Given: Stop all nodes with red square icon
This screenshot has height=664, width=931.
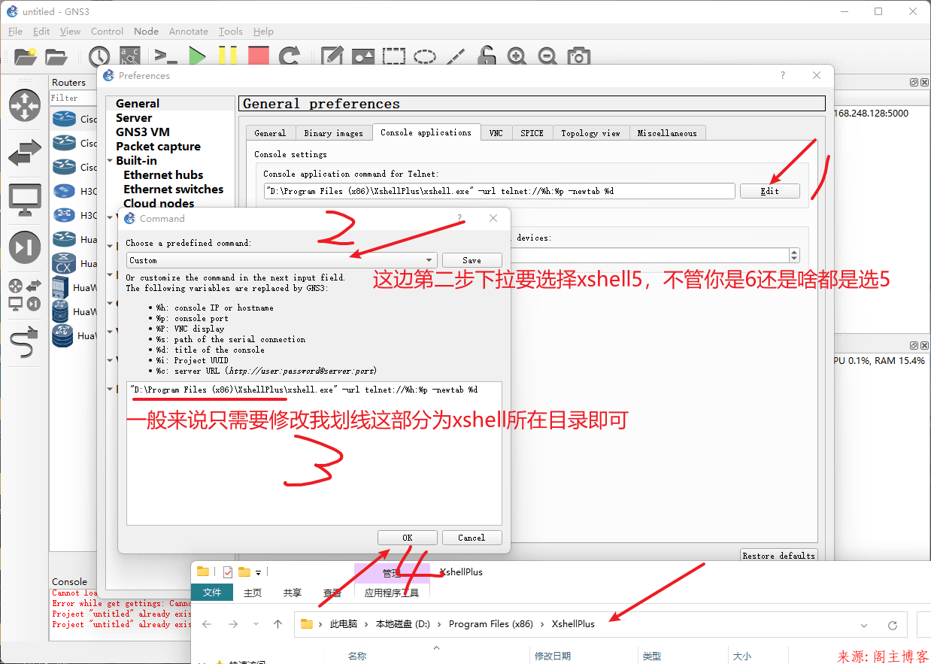Looking at the screenshot, I should [258, 56].
